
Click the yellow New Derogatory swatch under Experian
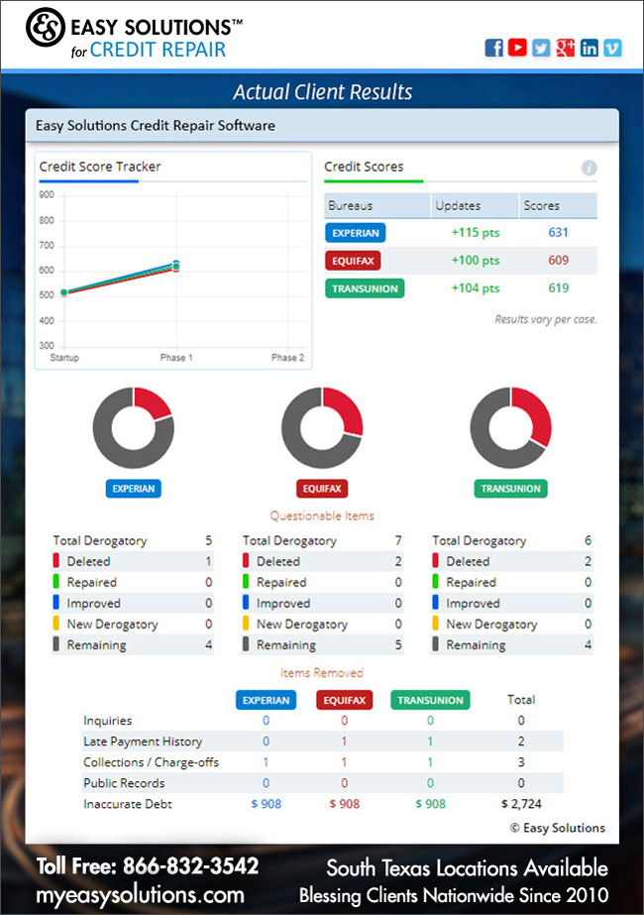56,624
